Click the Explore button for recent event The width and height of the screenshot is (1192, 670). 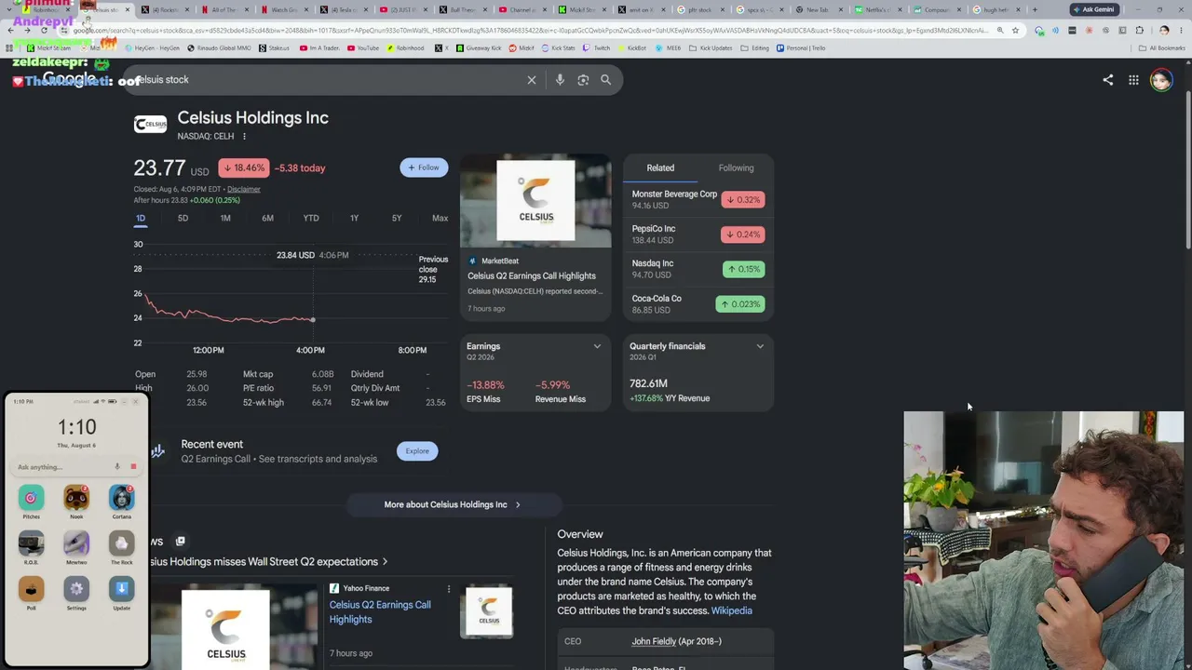click(x=417, y=451)
